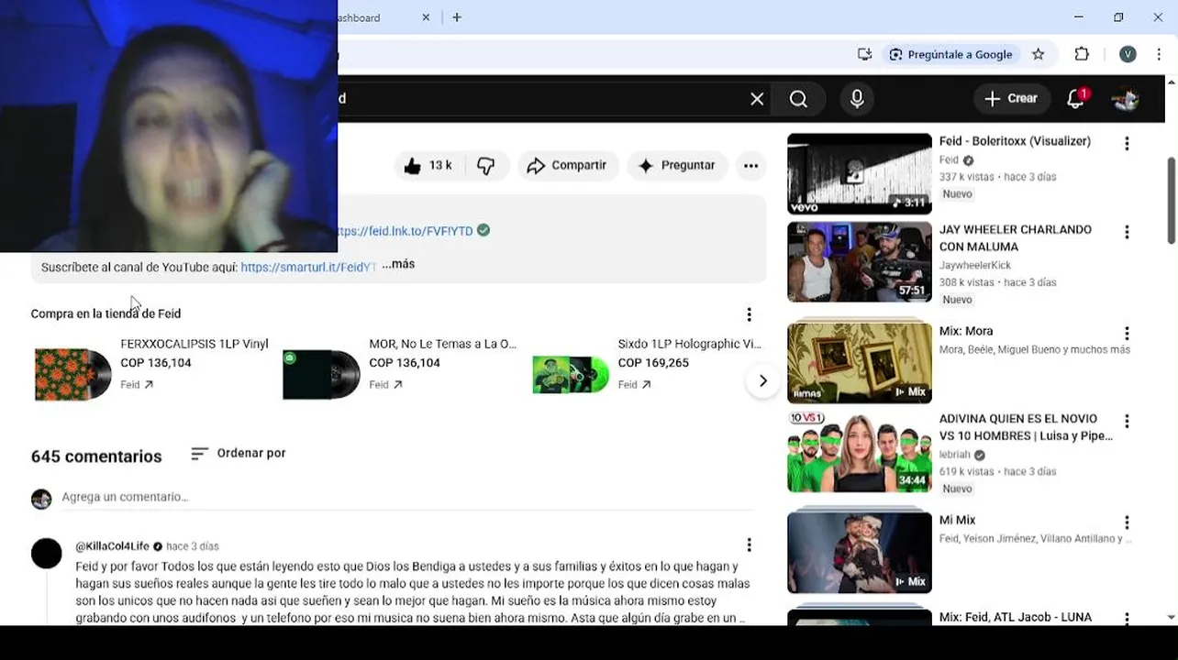Open the Crear upload menu

pyautogui.click(x=1010, y=98)
